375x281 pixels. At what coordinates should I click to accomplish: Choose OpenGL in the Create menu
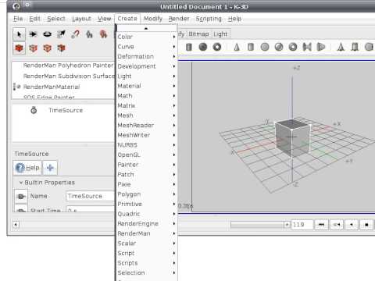146,155
